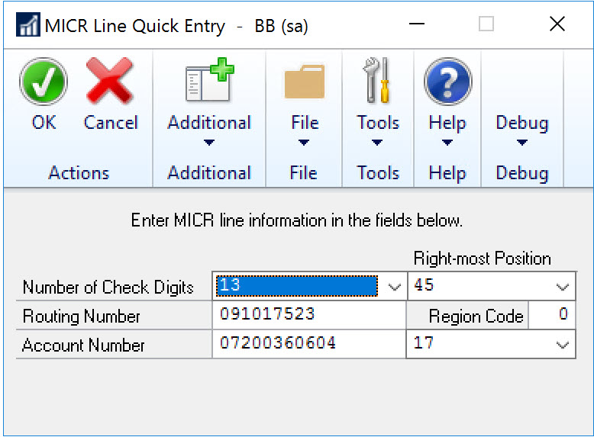Click the Additional window icon with plus
The height and width of the screenshot is (437, 594).
[x=209, y=82]
